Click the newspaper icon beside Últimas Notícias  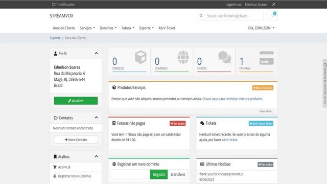pyautogui.click(x=202, y=164)
